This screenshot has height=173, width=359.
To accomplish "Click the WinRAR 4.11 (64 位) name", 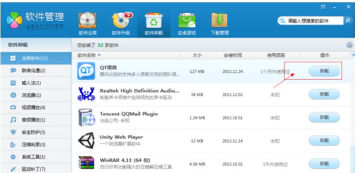I will pyautogui.click(x=125, y=160).
